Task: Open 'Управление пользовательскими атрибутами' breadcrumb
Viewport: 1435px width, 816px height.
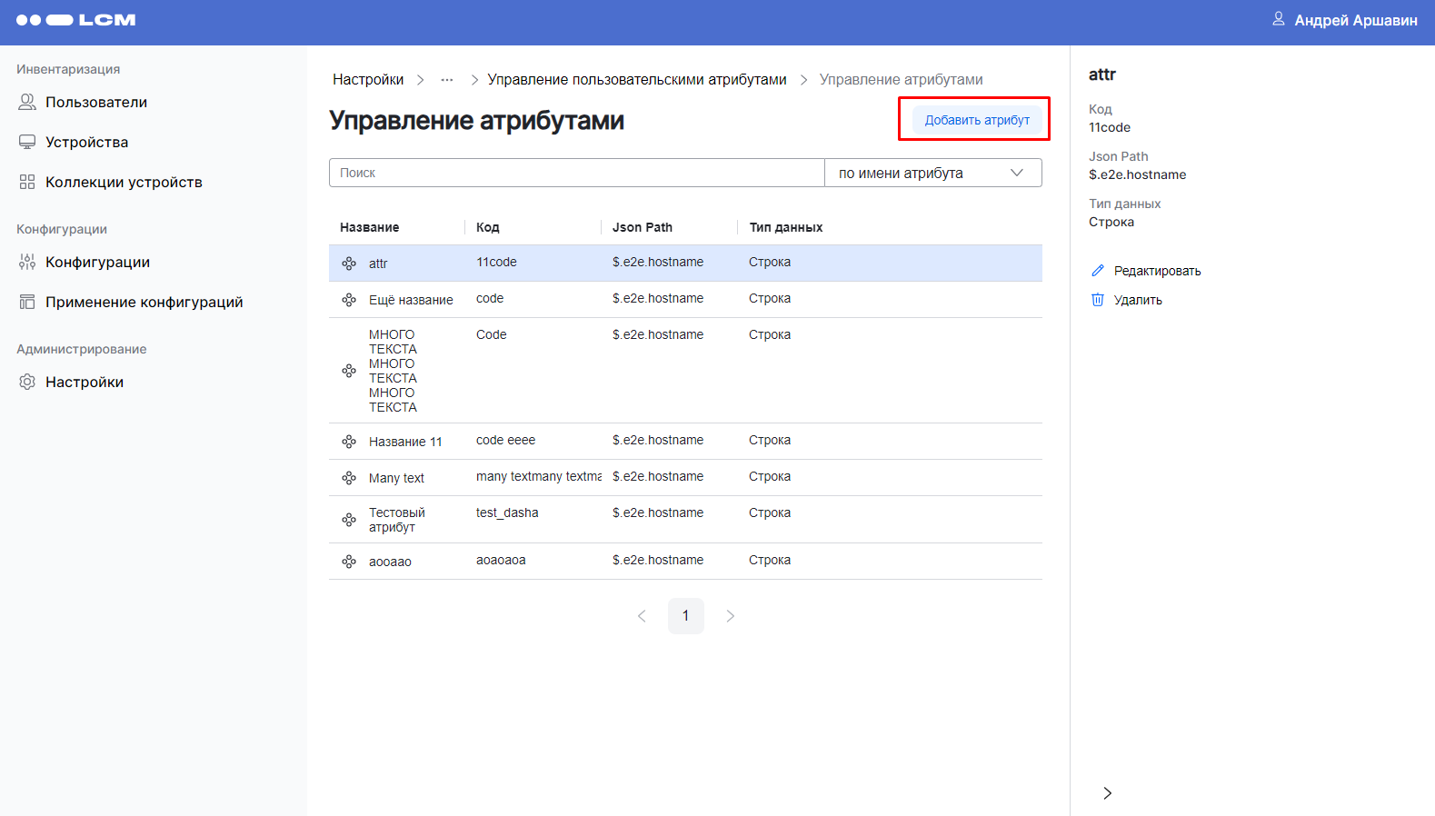Action: (637, 80)
